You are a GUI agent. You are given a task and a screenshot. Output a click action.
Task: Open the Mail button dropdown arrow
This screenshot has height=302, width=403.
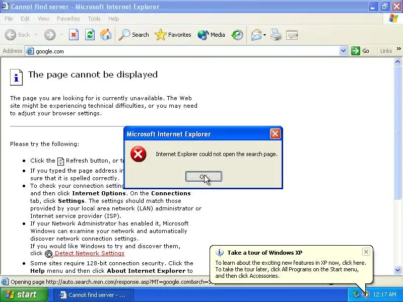pos(265,35)
